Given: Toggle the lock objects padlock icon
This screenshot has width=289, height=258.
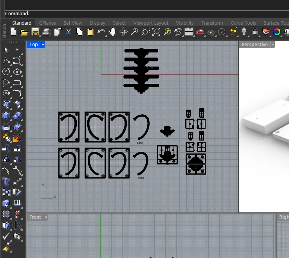Looking at the screenshot, I should coord(255,32).
